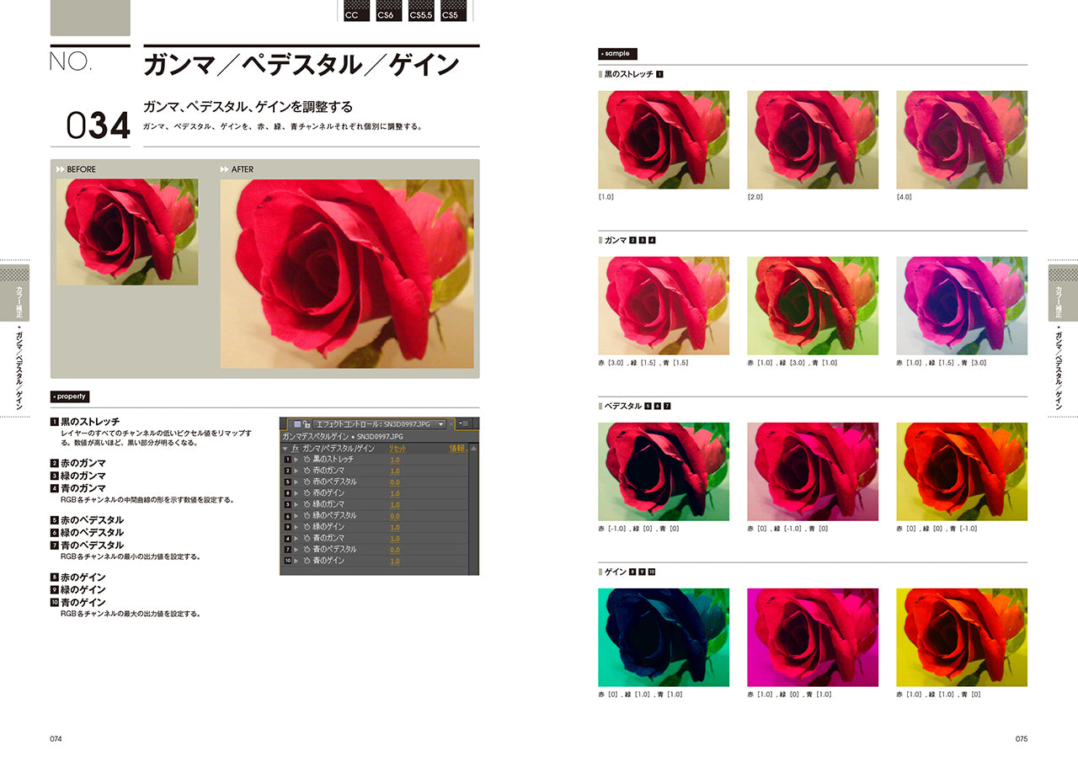Click the 緑のガンマ value 1.0
Viewport: 1078px width, 761px height.
[395, 504]
